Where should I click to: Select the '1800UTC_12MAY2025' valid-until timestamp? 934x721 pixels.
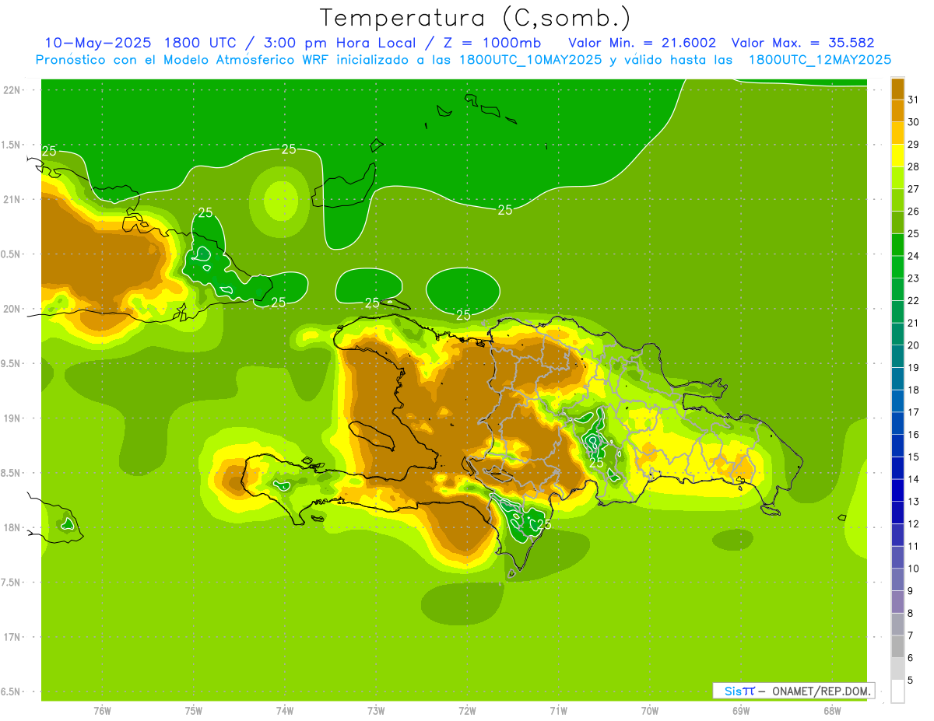(820, 60)
